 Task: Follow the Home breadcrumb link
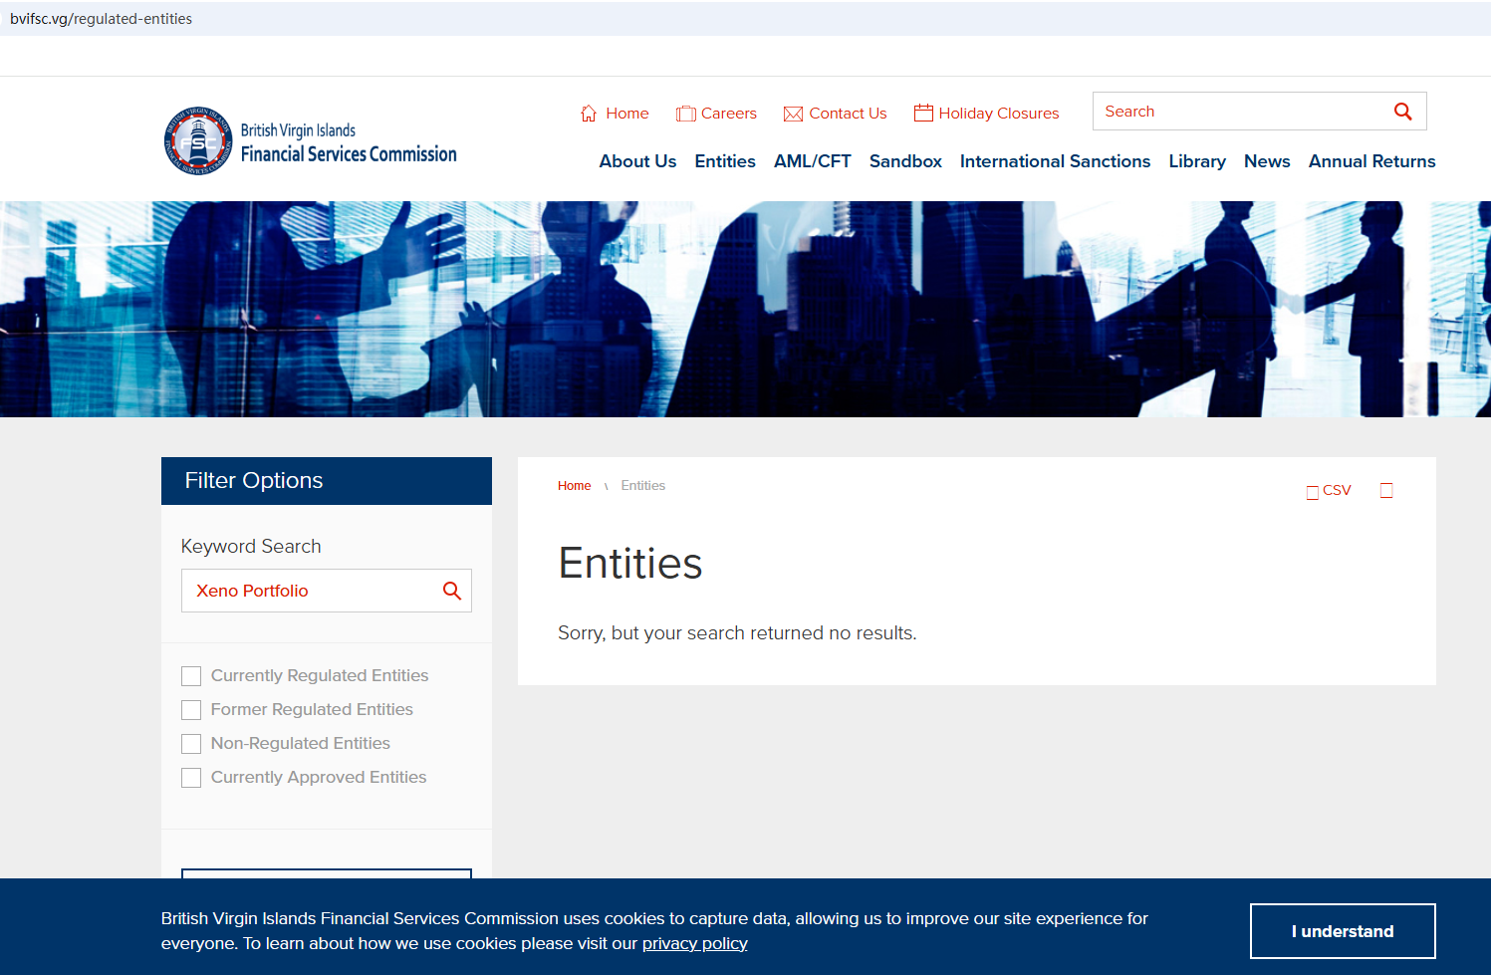pos(574,486)
